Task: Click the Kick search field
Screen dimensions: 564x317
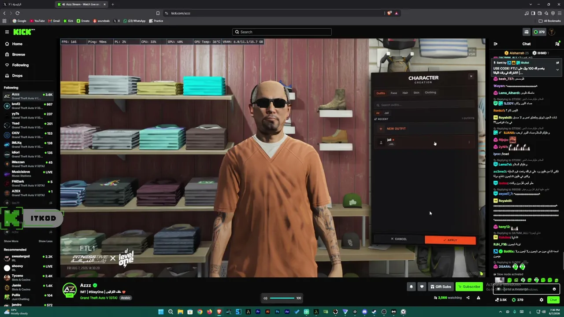Action: (x=282, y=32)
